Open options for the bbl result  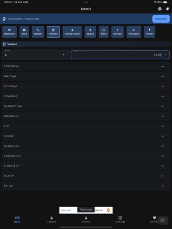click(x=163, y=136)
